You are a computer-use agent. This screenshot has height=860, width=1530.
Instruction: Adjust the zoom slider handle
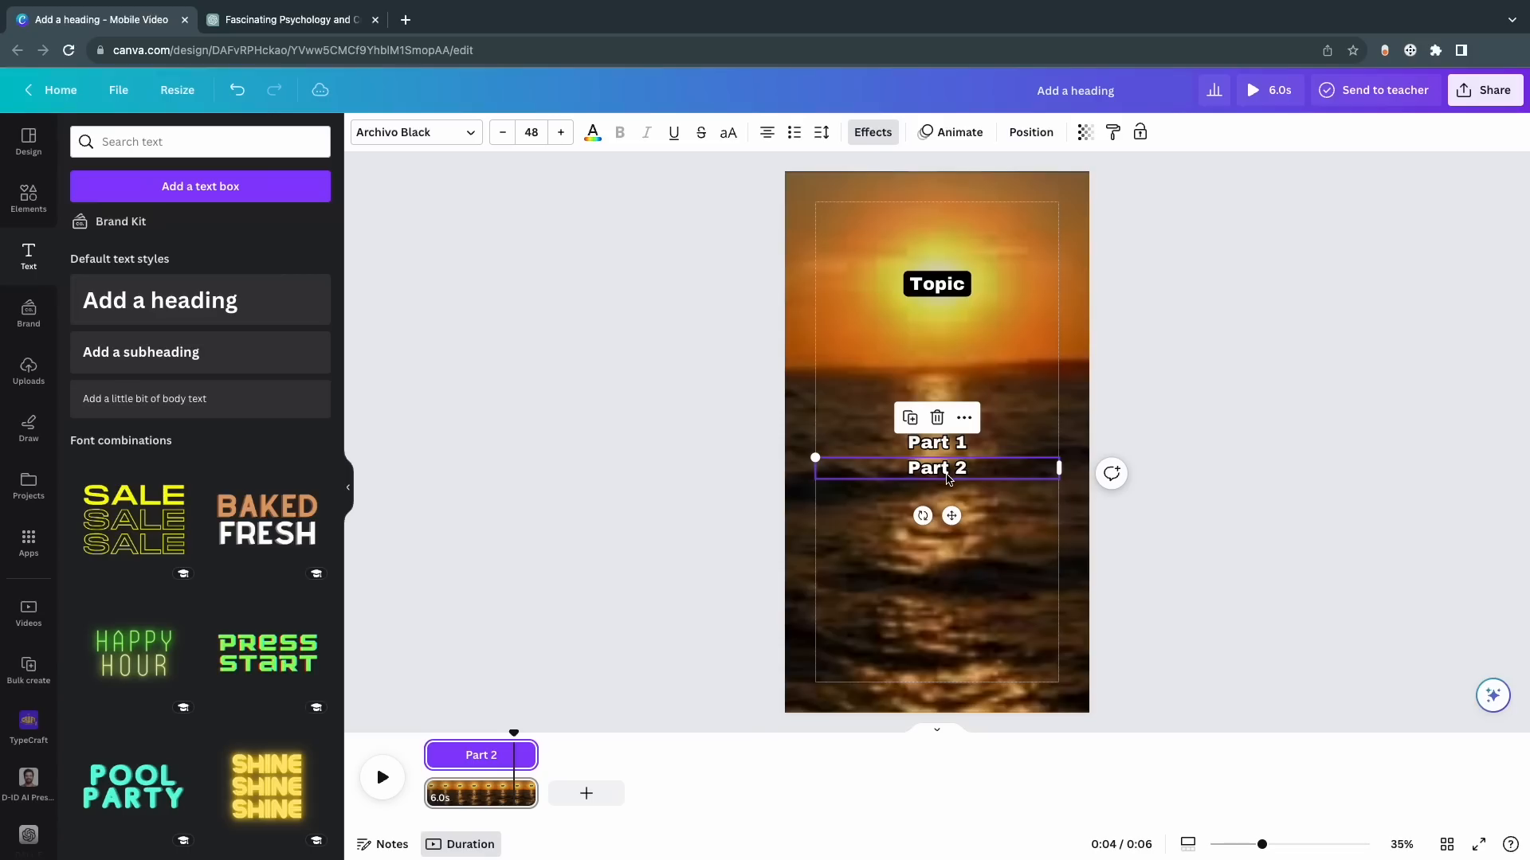(1262, 844)
